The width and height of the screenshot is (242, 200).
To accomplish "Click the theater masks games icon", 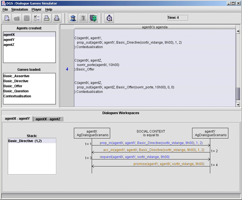I will [x=93, y=18].
